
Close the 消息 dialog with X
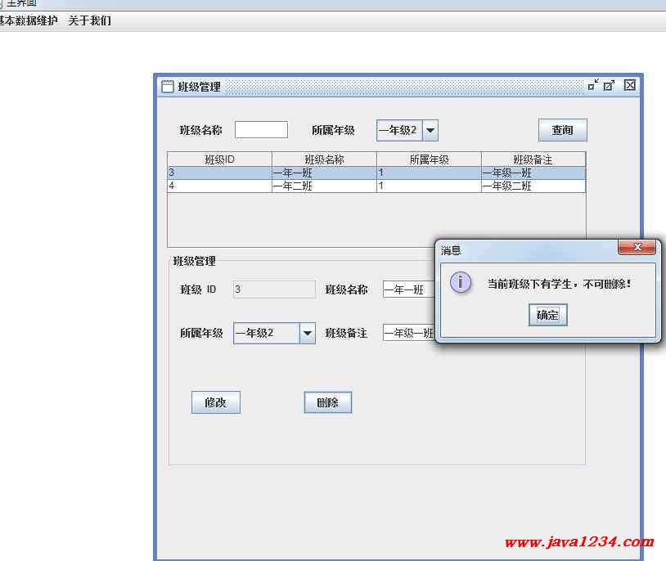tap(637, 248)
